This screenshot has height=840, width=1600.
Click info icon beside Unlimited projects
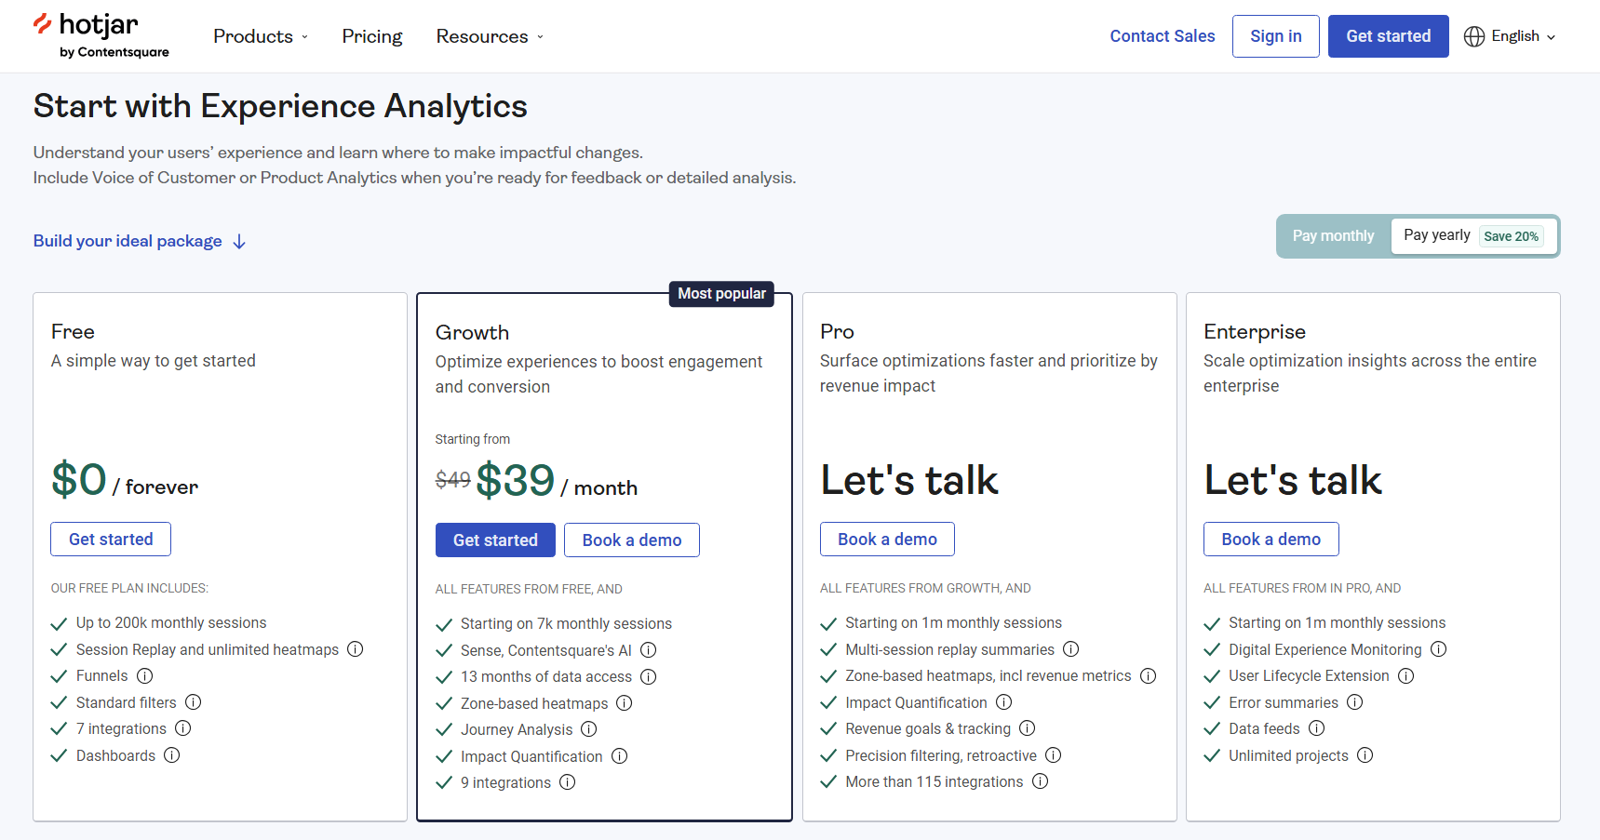coord(1365,755)
